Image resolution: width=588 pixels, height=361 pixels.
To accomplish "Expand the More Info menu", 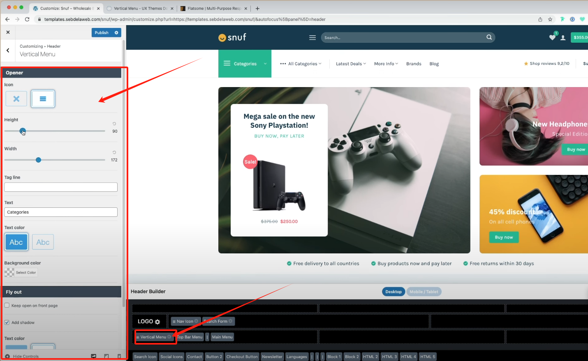I will (x=386, y=64).
